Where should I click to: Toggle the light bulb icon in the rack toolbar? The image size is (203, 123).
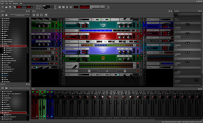(x=46, y=15)
